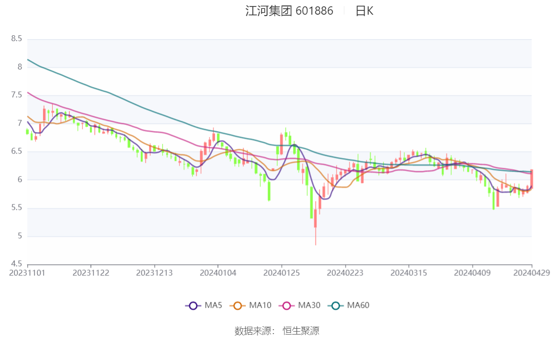Click the 20240429 date axis label

[532, 273]
